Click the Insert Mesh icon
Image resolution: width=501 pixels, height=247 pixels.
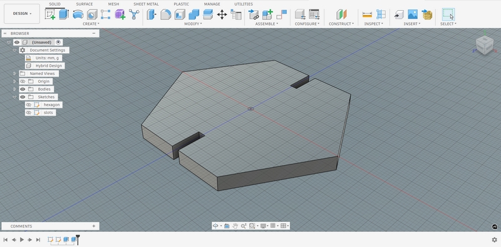[427, 14]
